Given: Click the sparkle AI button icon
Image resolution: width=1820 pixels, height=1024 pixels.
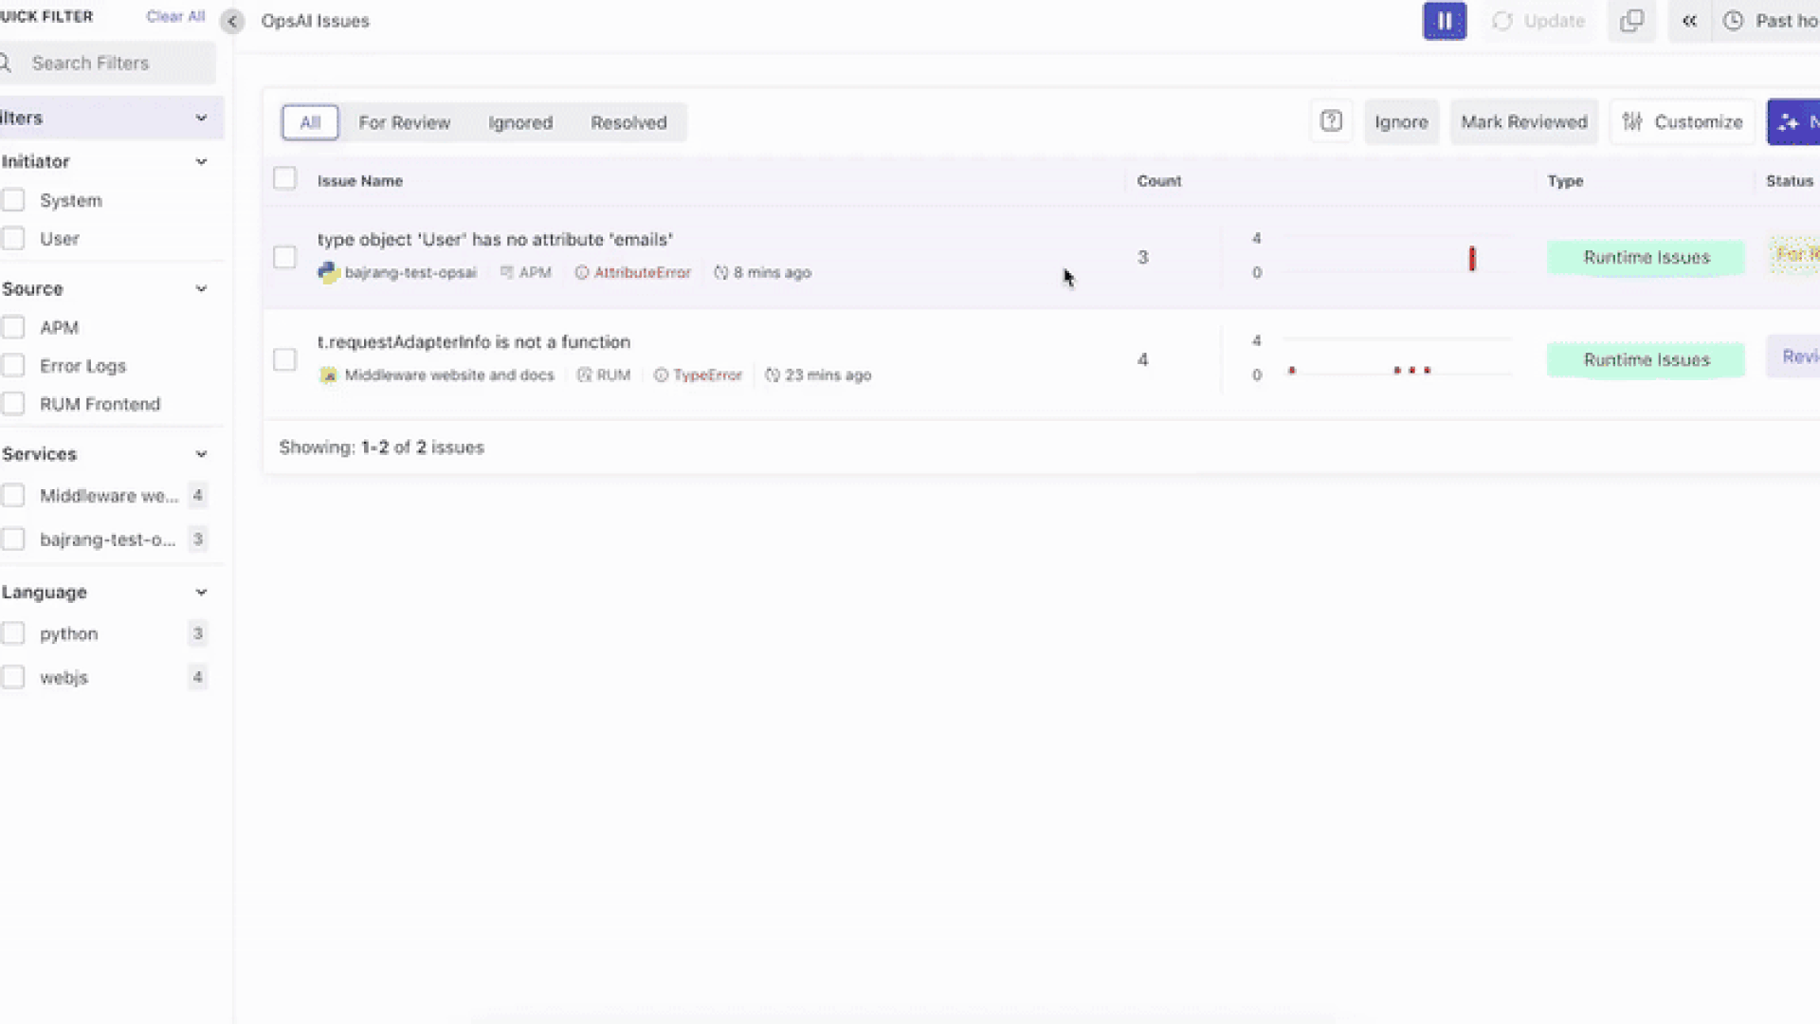Looking at the screenshot, I should point(1789,122).
